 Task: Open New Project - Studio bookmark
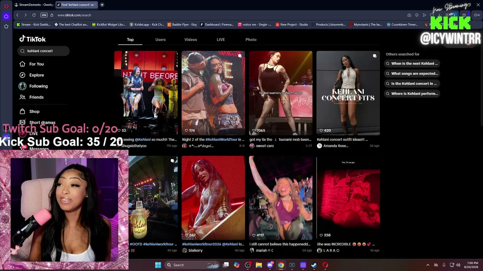(292, 24)
